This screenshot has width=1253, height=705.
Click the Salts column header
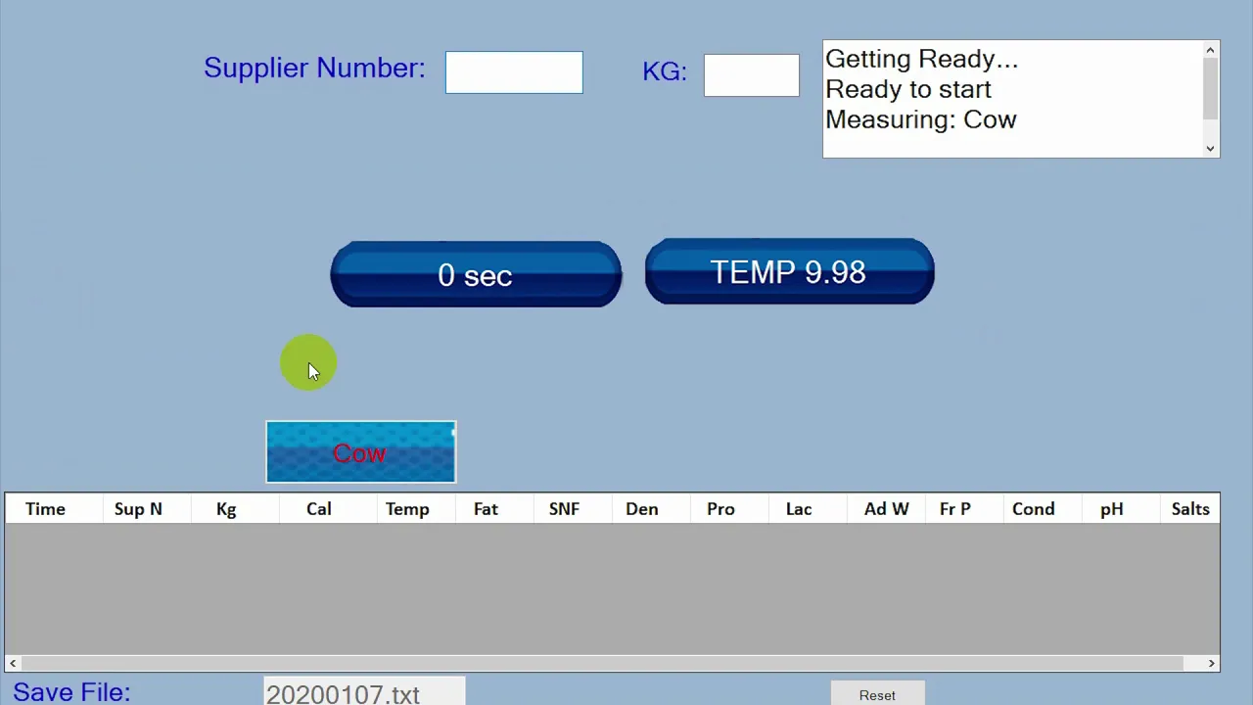tap(1190, 509)
